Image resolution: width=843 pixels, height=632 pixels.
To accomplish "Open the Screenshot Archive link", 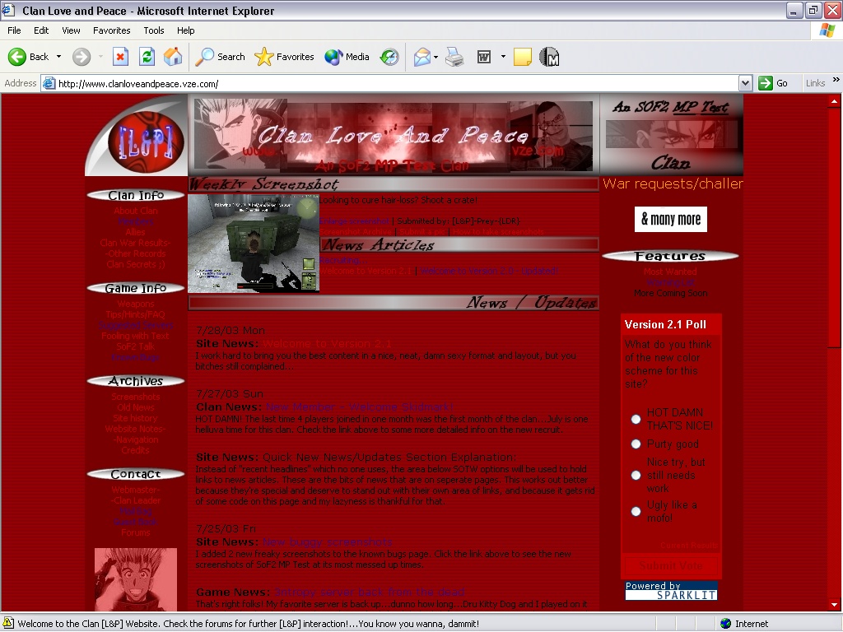I will (x=356, y=231).
